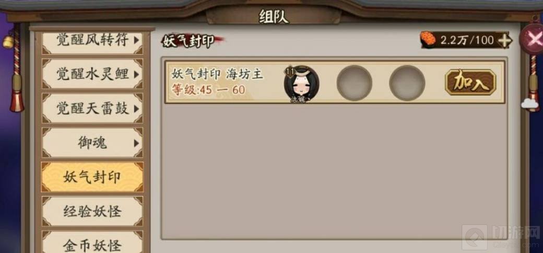Click the first empty team member slot
Screen dimensions: 543x253
click(x=355, y=83)
